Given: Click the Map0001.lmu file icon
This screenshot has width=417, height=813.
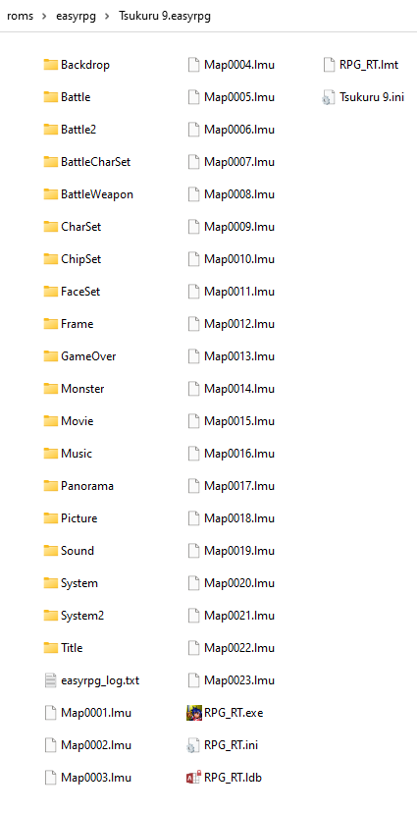Looking at the screenshot, I should [50, 713].
